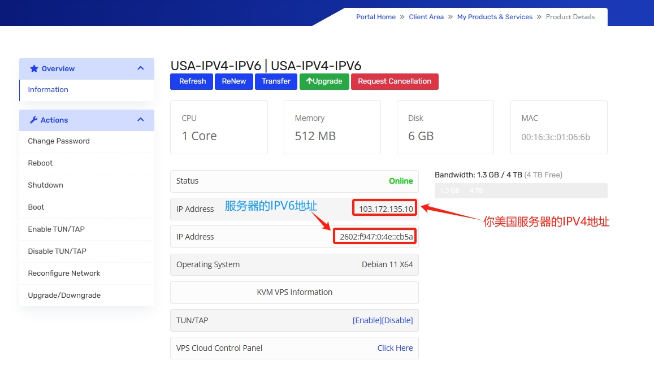
Task: Click the 1 Core CPU value
Action: click(x=199, y=136)
